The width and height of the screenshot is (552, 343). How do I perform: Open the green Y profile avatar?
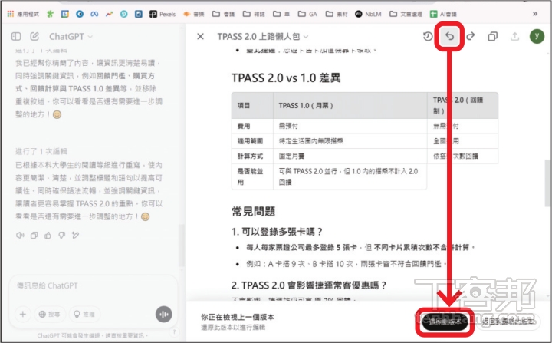[537, 36]
